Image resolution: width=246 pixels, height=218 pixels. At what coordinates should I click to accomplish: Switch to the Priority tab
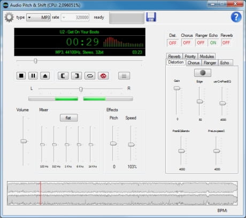pos(190,57)
